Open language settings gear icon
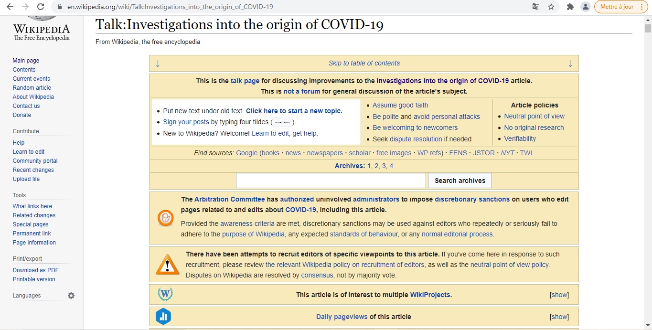 (x=71, y=296)
